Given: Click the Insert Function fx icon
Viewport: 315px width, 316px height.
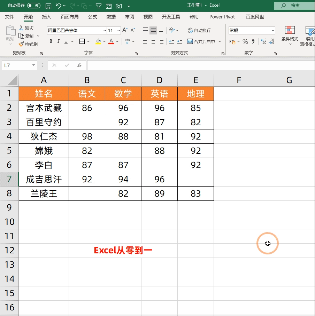Looking at the screenshot, I should click(79, 65).
